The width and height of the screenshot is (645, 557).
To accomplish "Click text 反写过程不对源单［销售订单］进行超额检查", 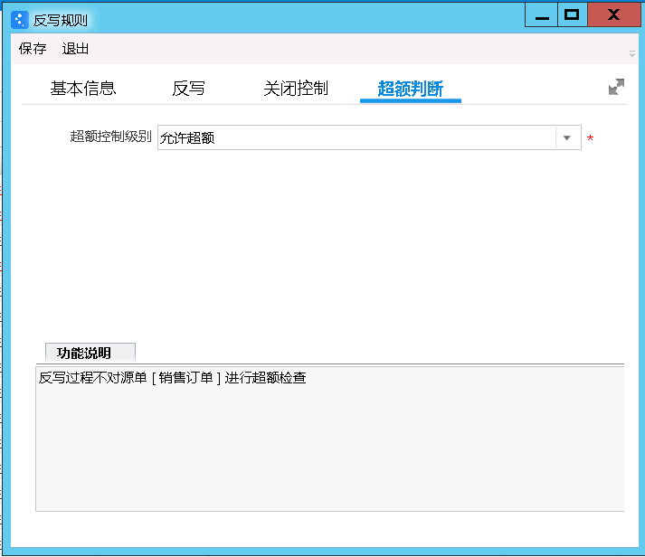I will tap(173, 377).
